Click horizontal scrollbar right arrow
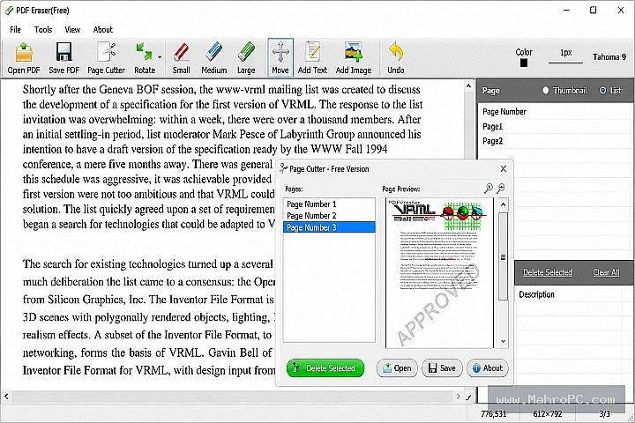635x423 pixels. tap(458, 397)
